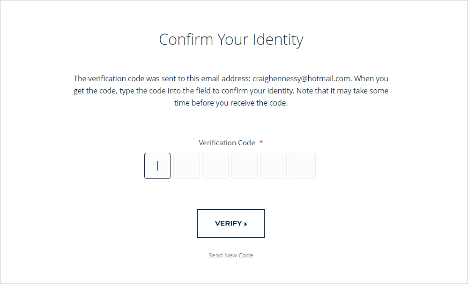The image size is (468, 284).
Task: Click the arrow icon on Verify button
Action: (245, 224)
